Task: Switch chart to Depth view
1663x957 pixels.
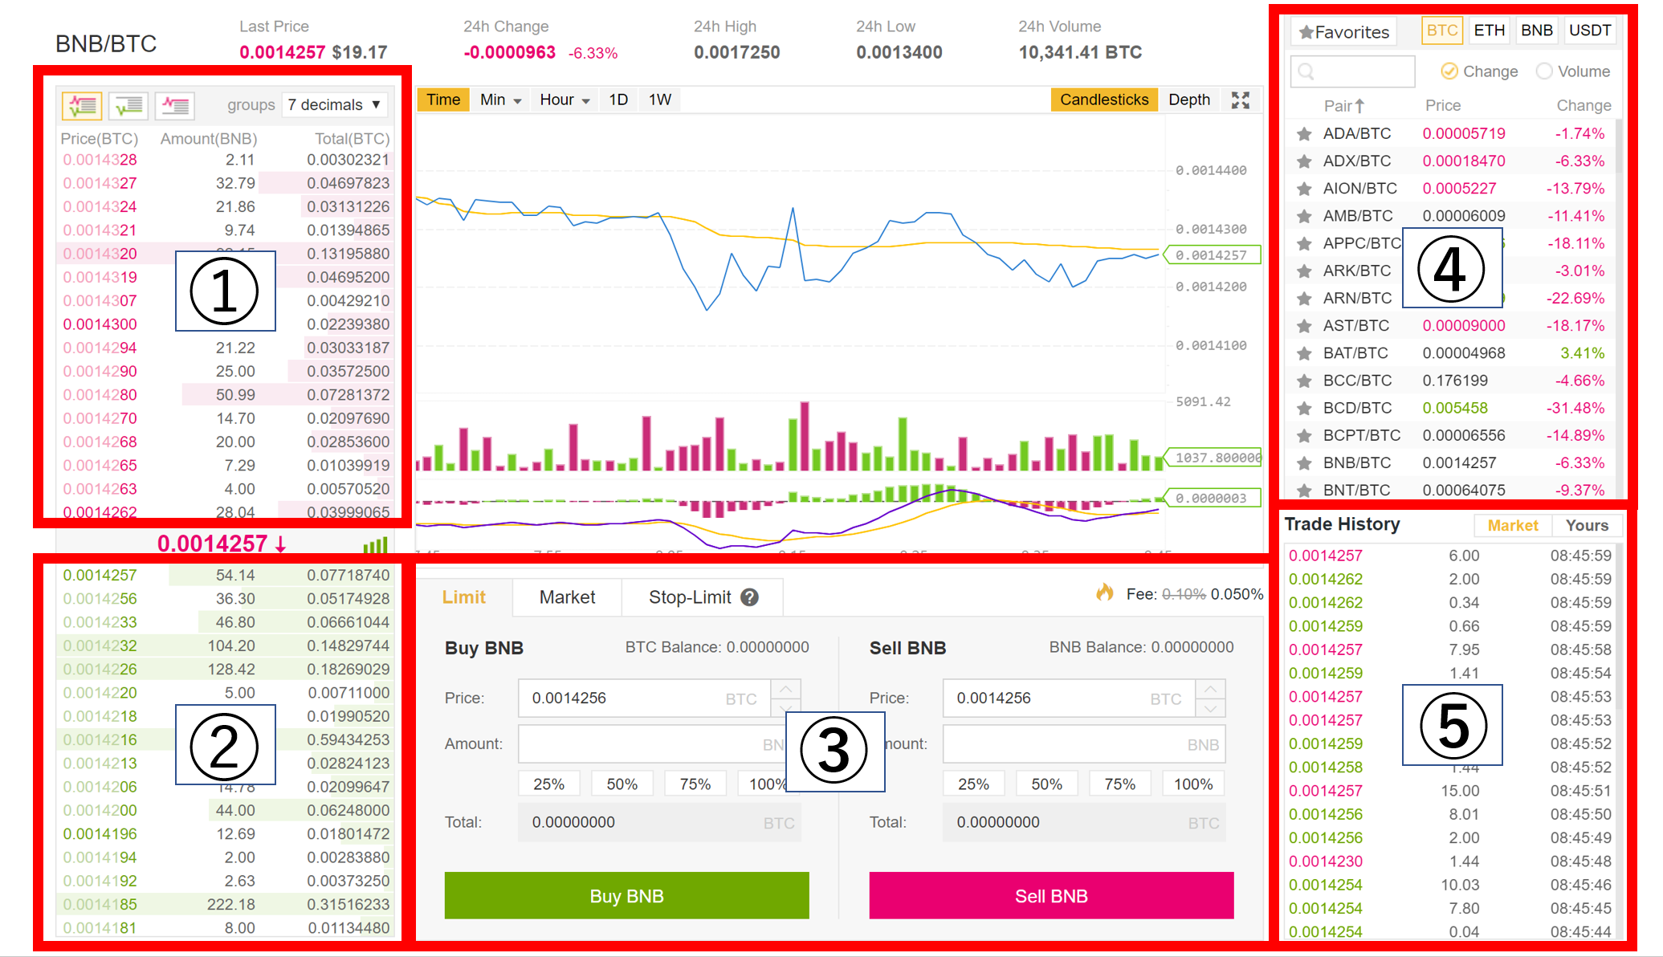Action: tap(1189, 100)
